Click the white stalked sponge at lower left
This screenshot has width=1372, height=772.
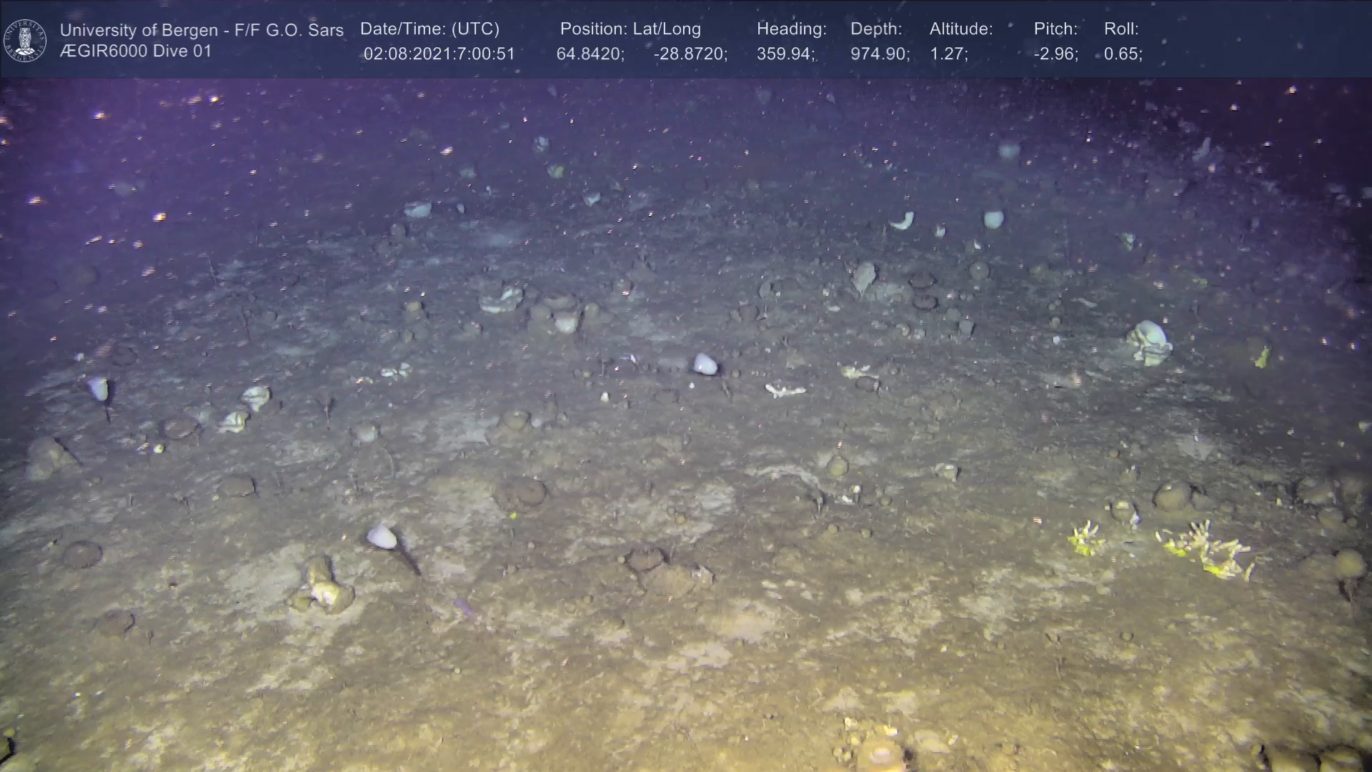tap(382, 536)
